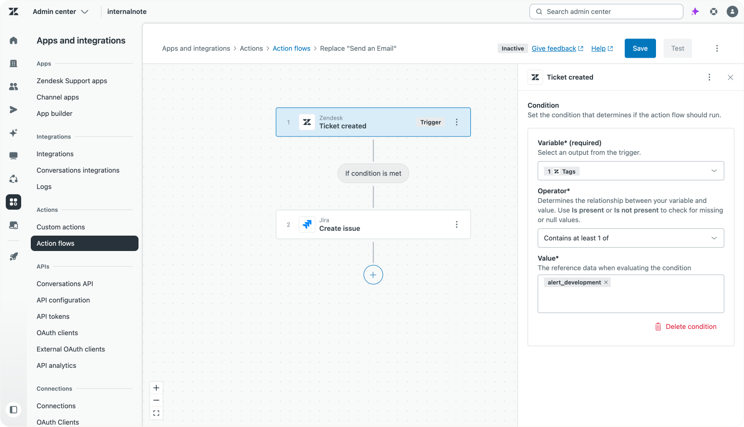This screenshot has height=427, width=744.
Task: Open the Jira Create issue step options
Action: tap(456, 225)
